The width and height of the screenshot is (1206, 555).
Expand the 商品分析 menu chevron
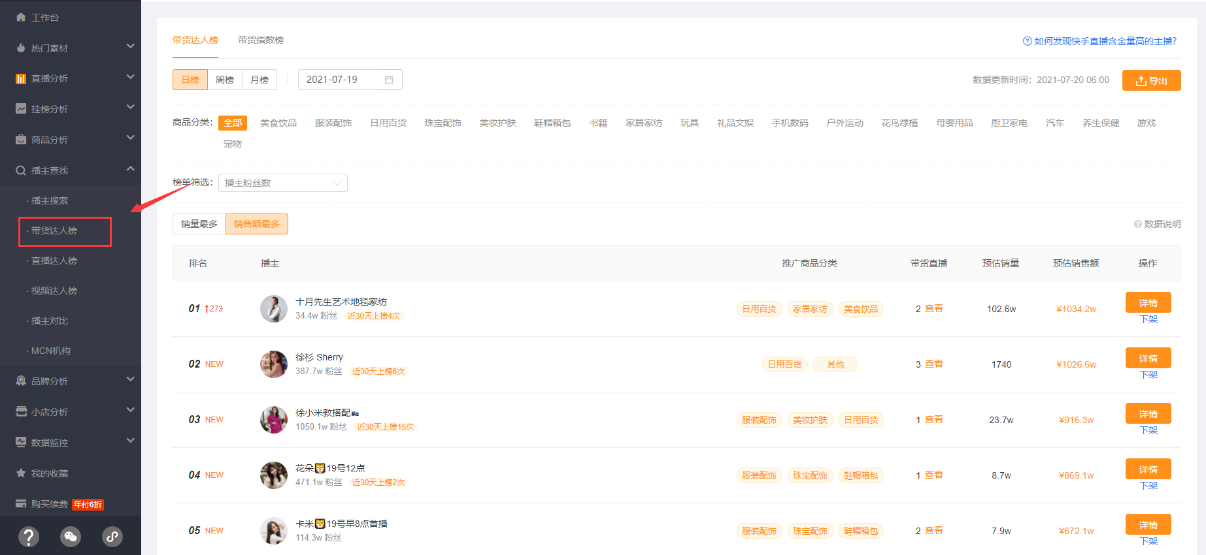tap(130, 138)
